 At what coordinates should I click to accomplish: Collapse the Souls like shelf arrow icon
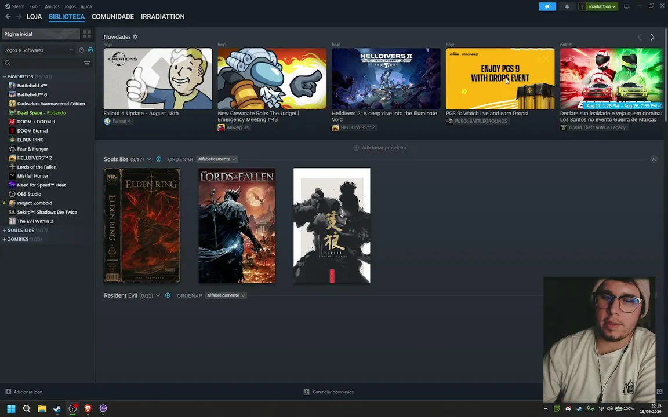coord(654,159)
